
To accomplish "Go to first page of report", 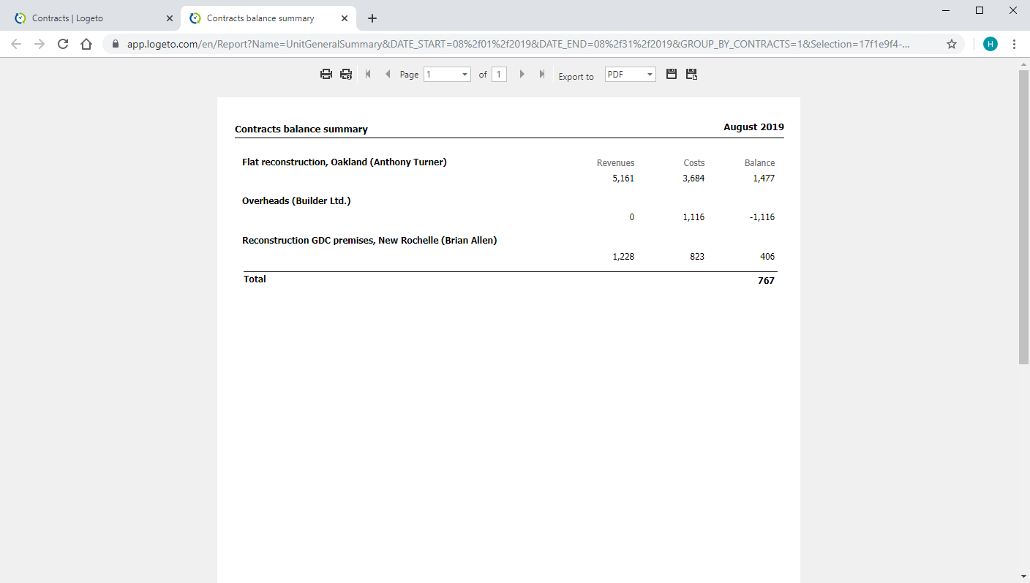I will coord(368,74).
